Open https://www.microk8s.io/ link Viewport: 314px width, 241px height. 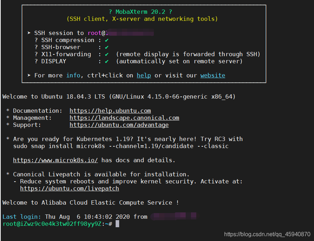[x=56, y=160]
